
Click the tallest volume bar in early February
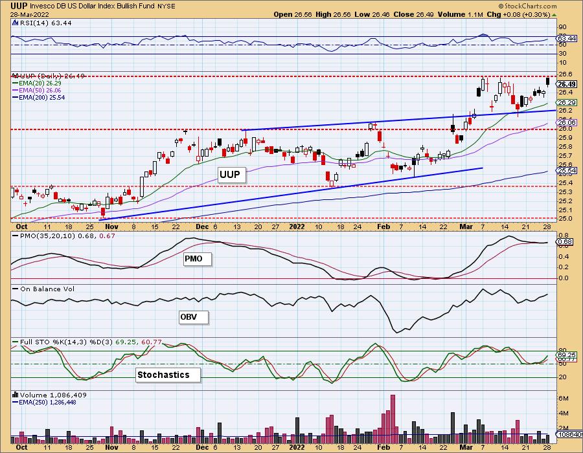[x=393, y=419]
